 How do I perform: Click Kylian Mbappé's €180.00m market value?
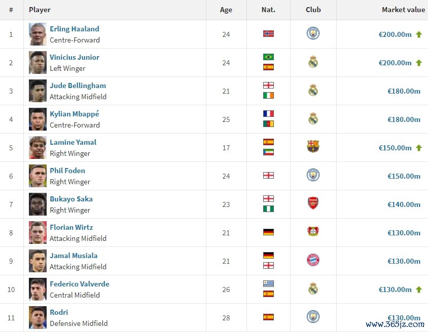coord(404,119)
